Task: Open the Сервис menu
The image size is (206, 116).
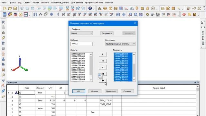Action: pyautogui.click(x=27, y=3)
